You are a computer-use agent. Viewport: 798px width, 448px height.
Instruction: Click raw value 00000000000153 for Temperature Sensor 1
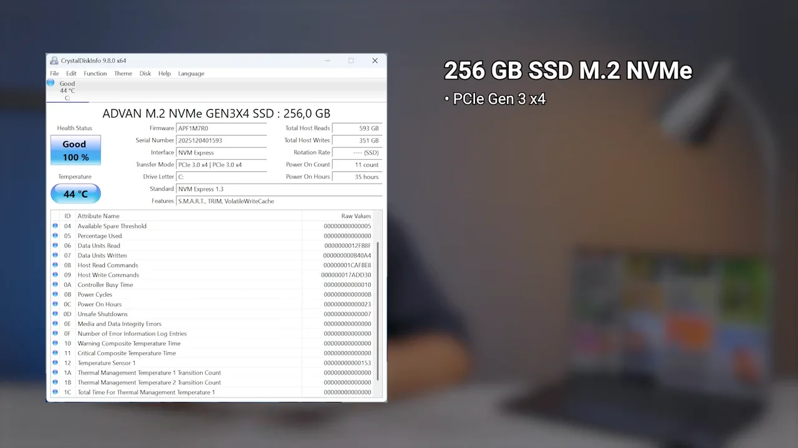347,363
